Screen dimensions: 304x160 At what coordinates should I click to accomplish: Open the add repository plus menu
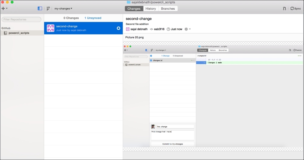pyautogui.click(x=4, y=9)
